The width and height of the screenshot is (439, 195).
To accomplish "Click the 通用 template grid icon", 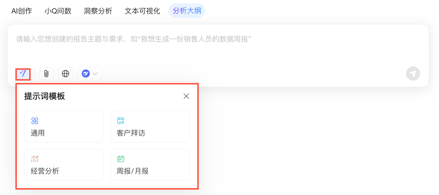I will pyautogui.click(x=35, y=121).
